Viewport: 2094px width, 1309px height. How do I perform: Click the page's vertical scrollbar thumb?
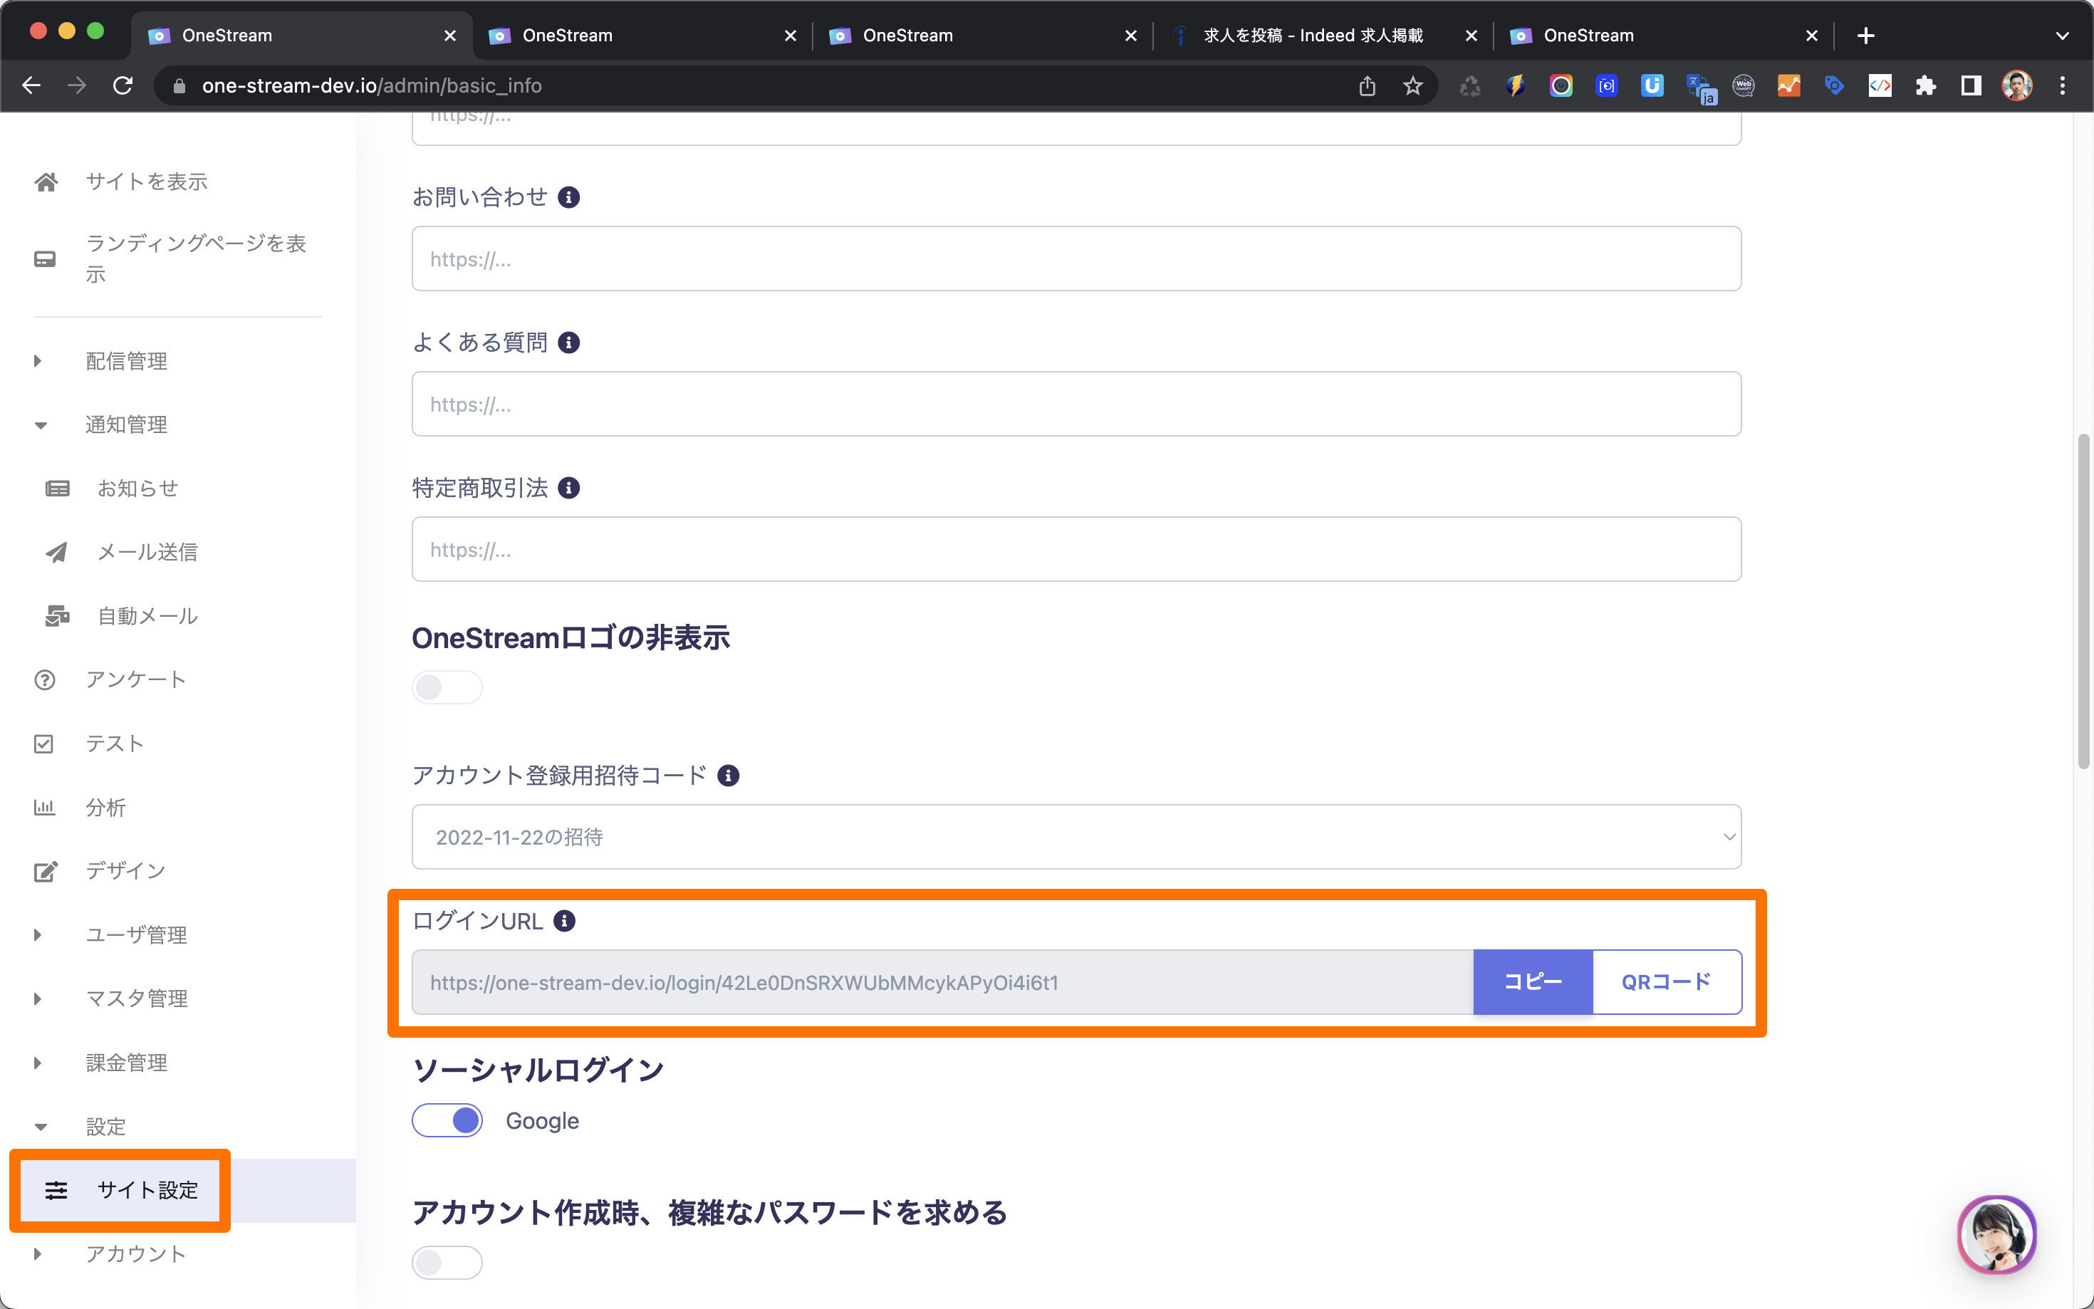coord(2083,602)
